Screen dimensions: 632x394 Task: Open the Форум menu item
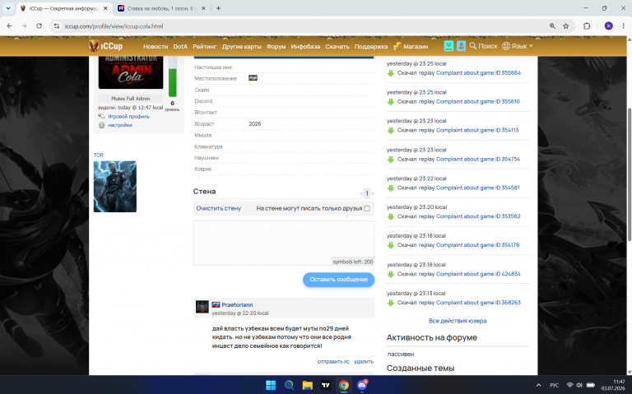pyautogui.click(x=276, y=46)
